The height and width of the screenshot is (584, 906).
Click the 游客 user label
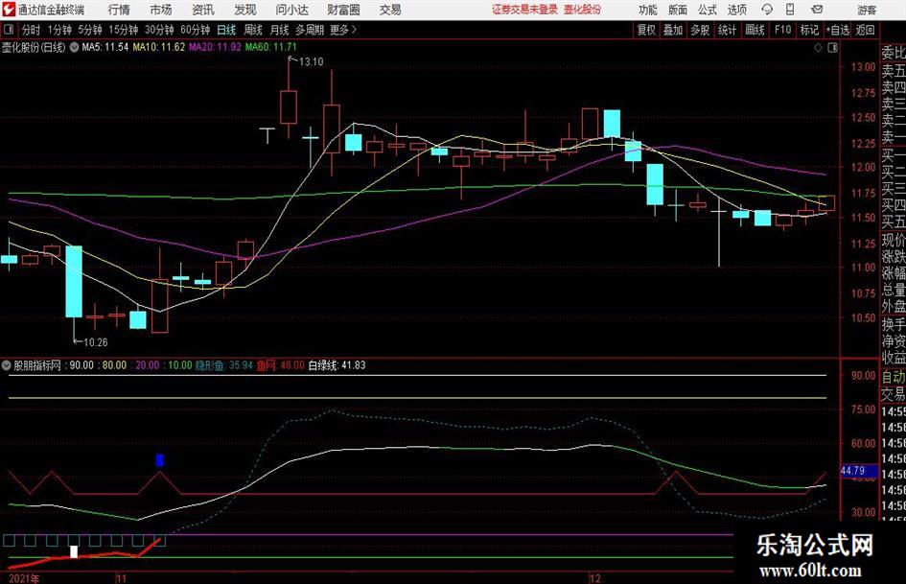(x=867, y=10)
